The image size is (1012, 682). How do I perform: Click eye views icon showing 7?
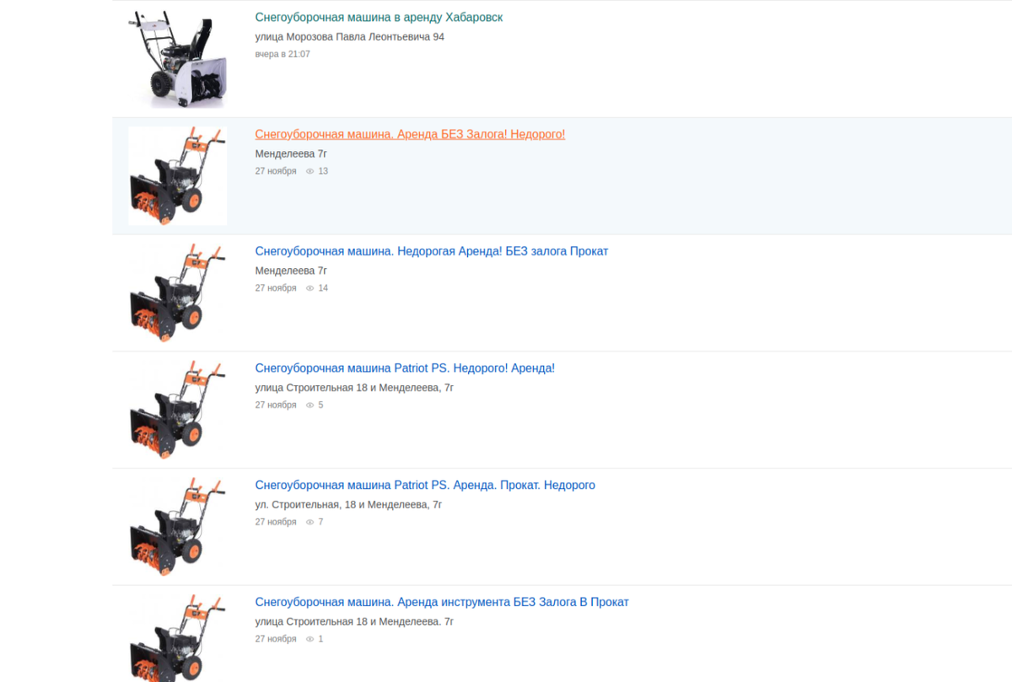pyautogui.click(x=310, y=523)
